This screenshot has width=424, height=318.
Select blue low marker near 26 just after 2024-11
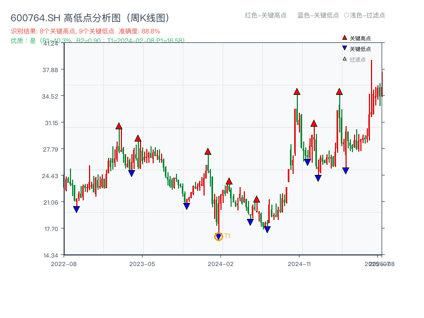(307, 162)
